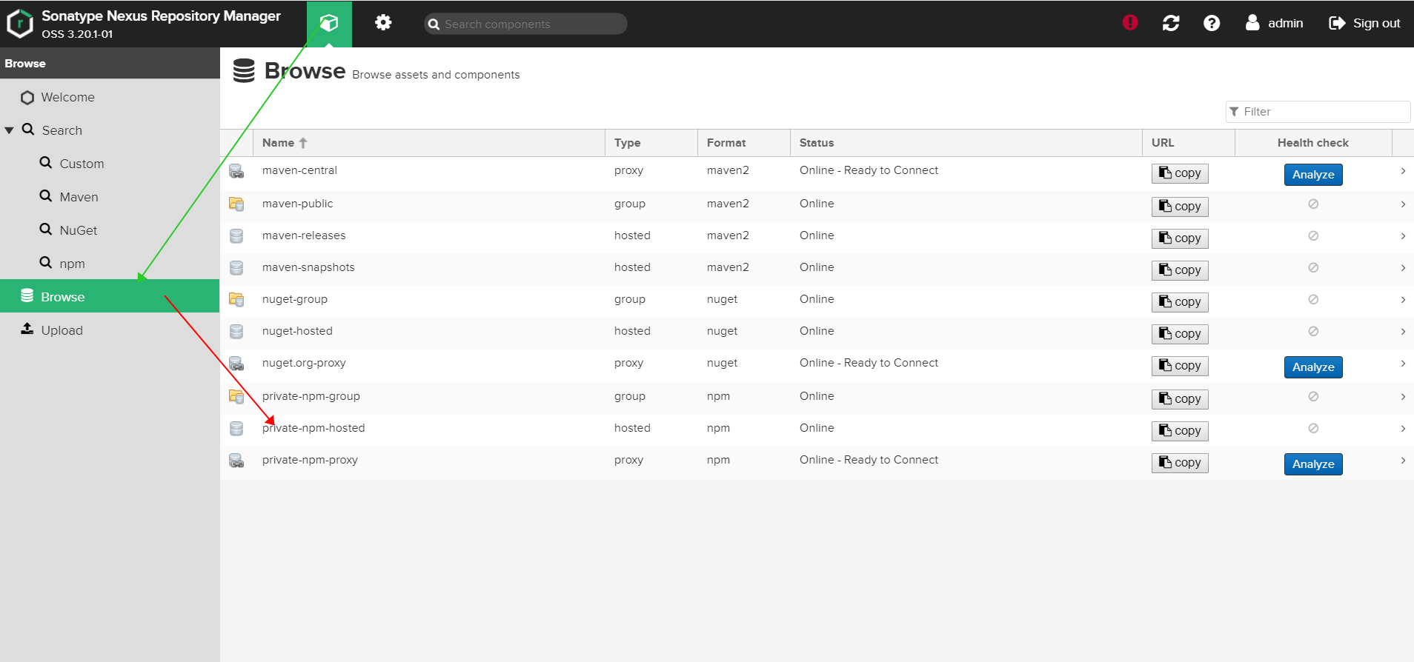This screenshot has height=662, width=1414.
Task: Analyze health of nuget.org-proxy repository
Action: click(1312, 367)
